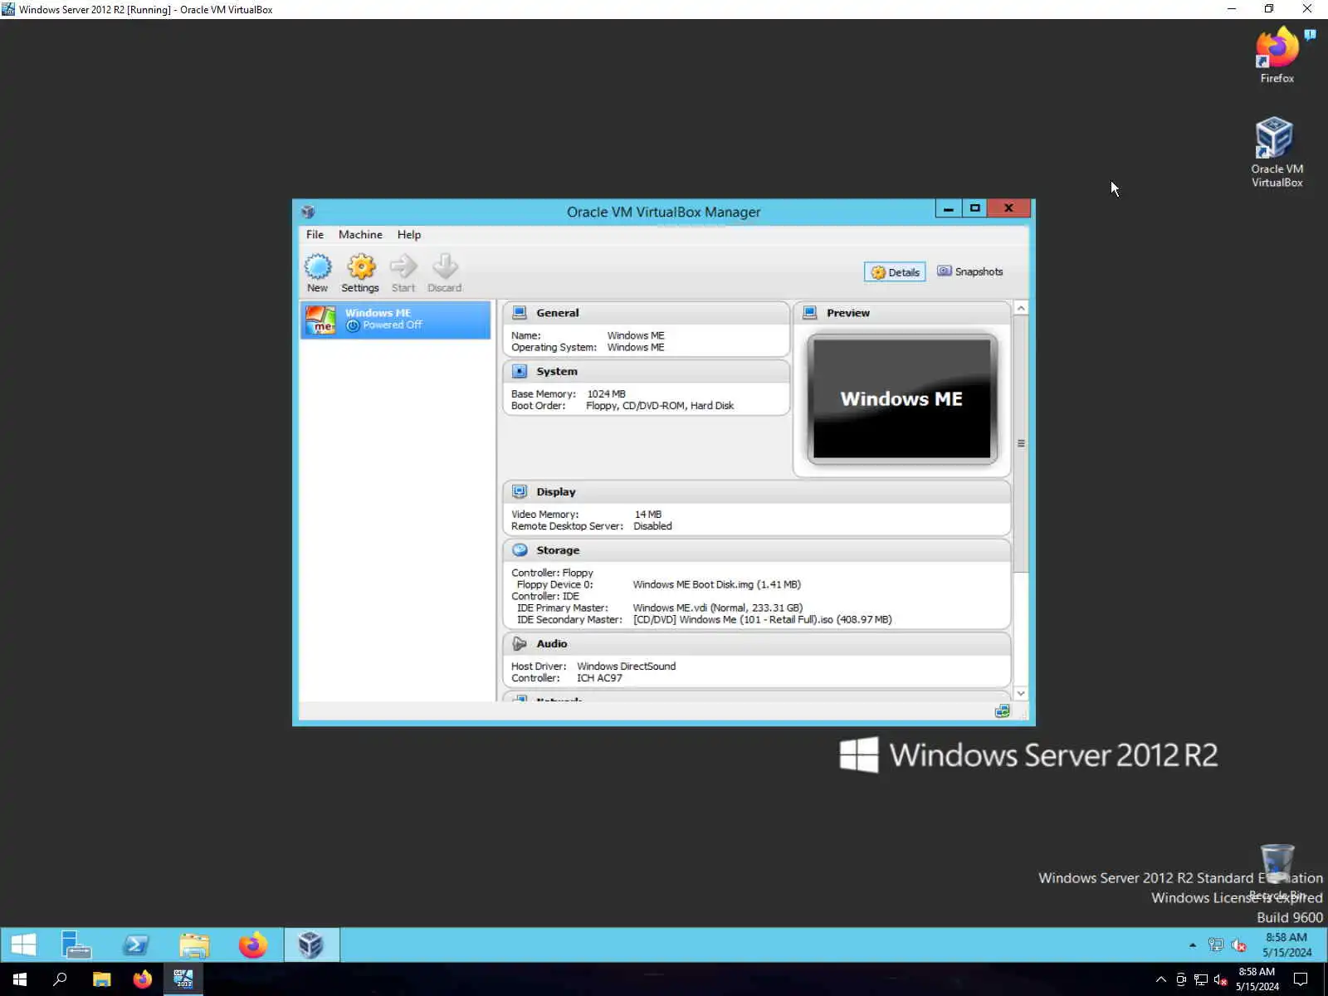Open the Help menu in VirtualBox Manager

click(x=409, y=235)
